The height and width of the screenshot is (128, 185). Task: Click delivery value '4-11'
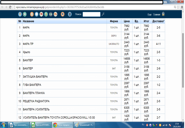pyautogui.click(x=158, y=44)
